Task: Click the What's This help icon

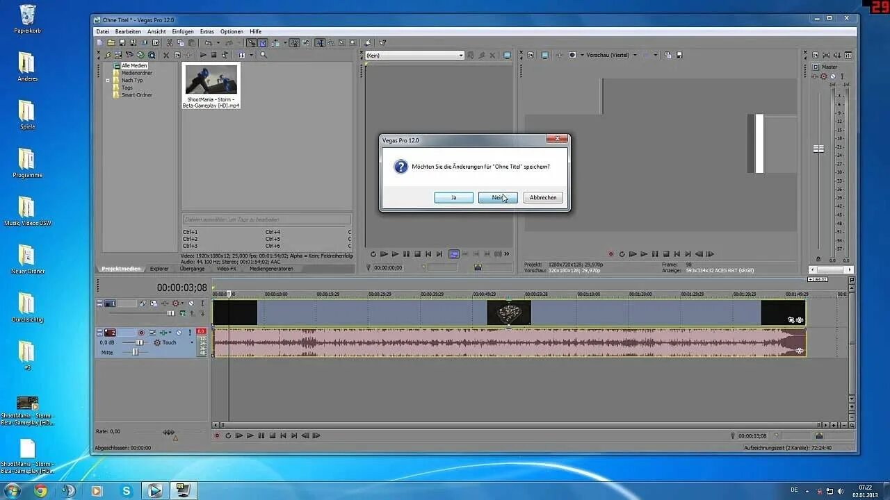Action: coord(382,43)
